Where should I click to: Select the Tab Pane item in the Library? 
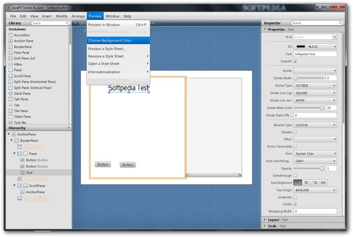click(x=20, y=99)
